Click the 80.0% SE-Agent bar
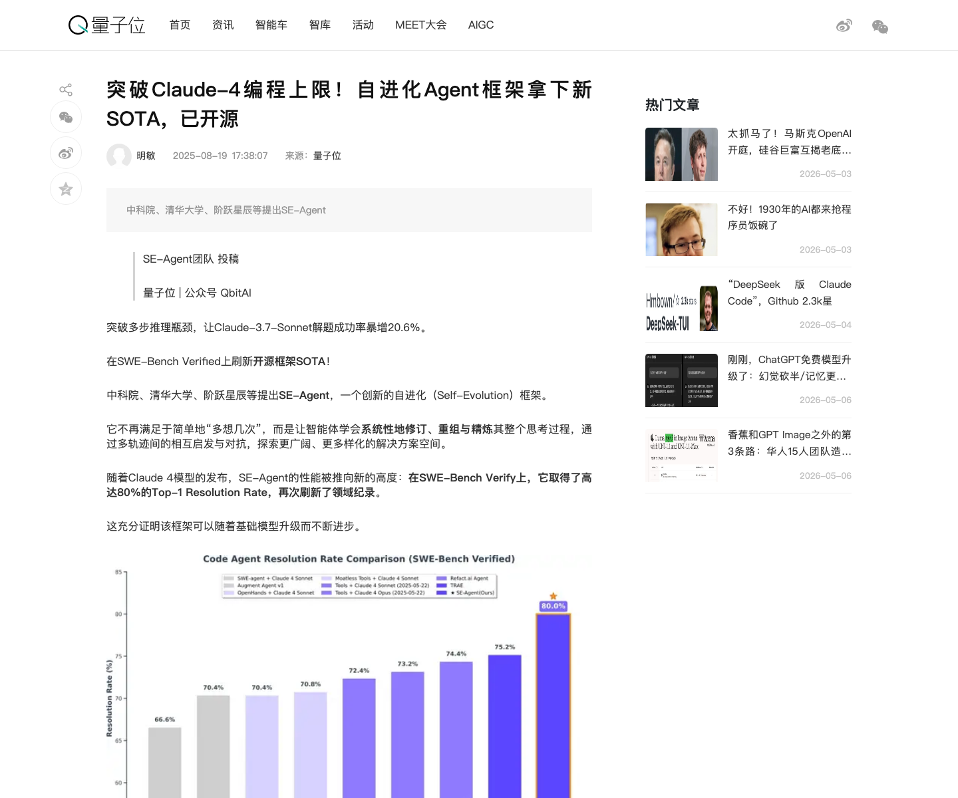The width and height of the screenshot is (958, 798). (x=554, y=705)
